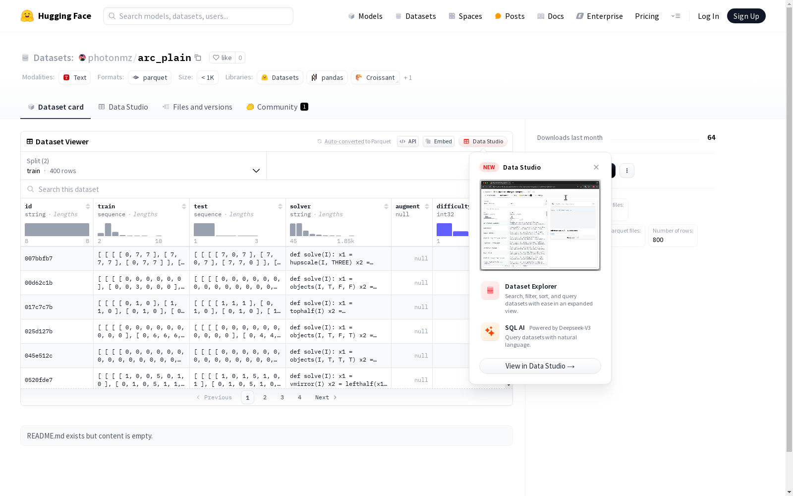
Task: Click the Log In link
Action: point(708,16)
